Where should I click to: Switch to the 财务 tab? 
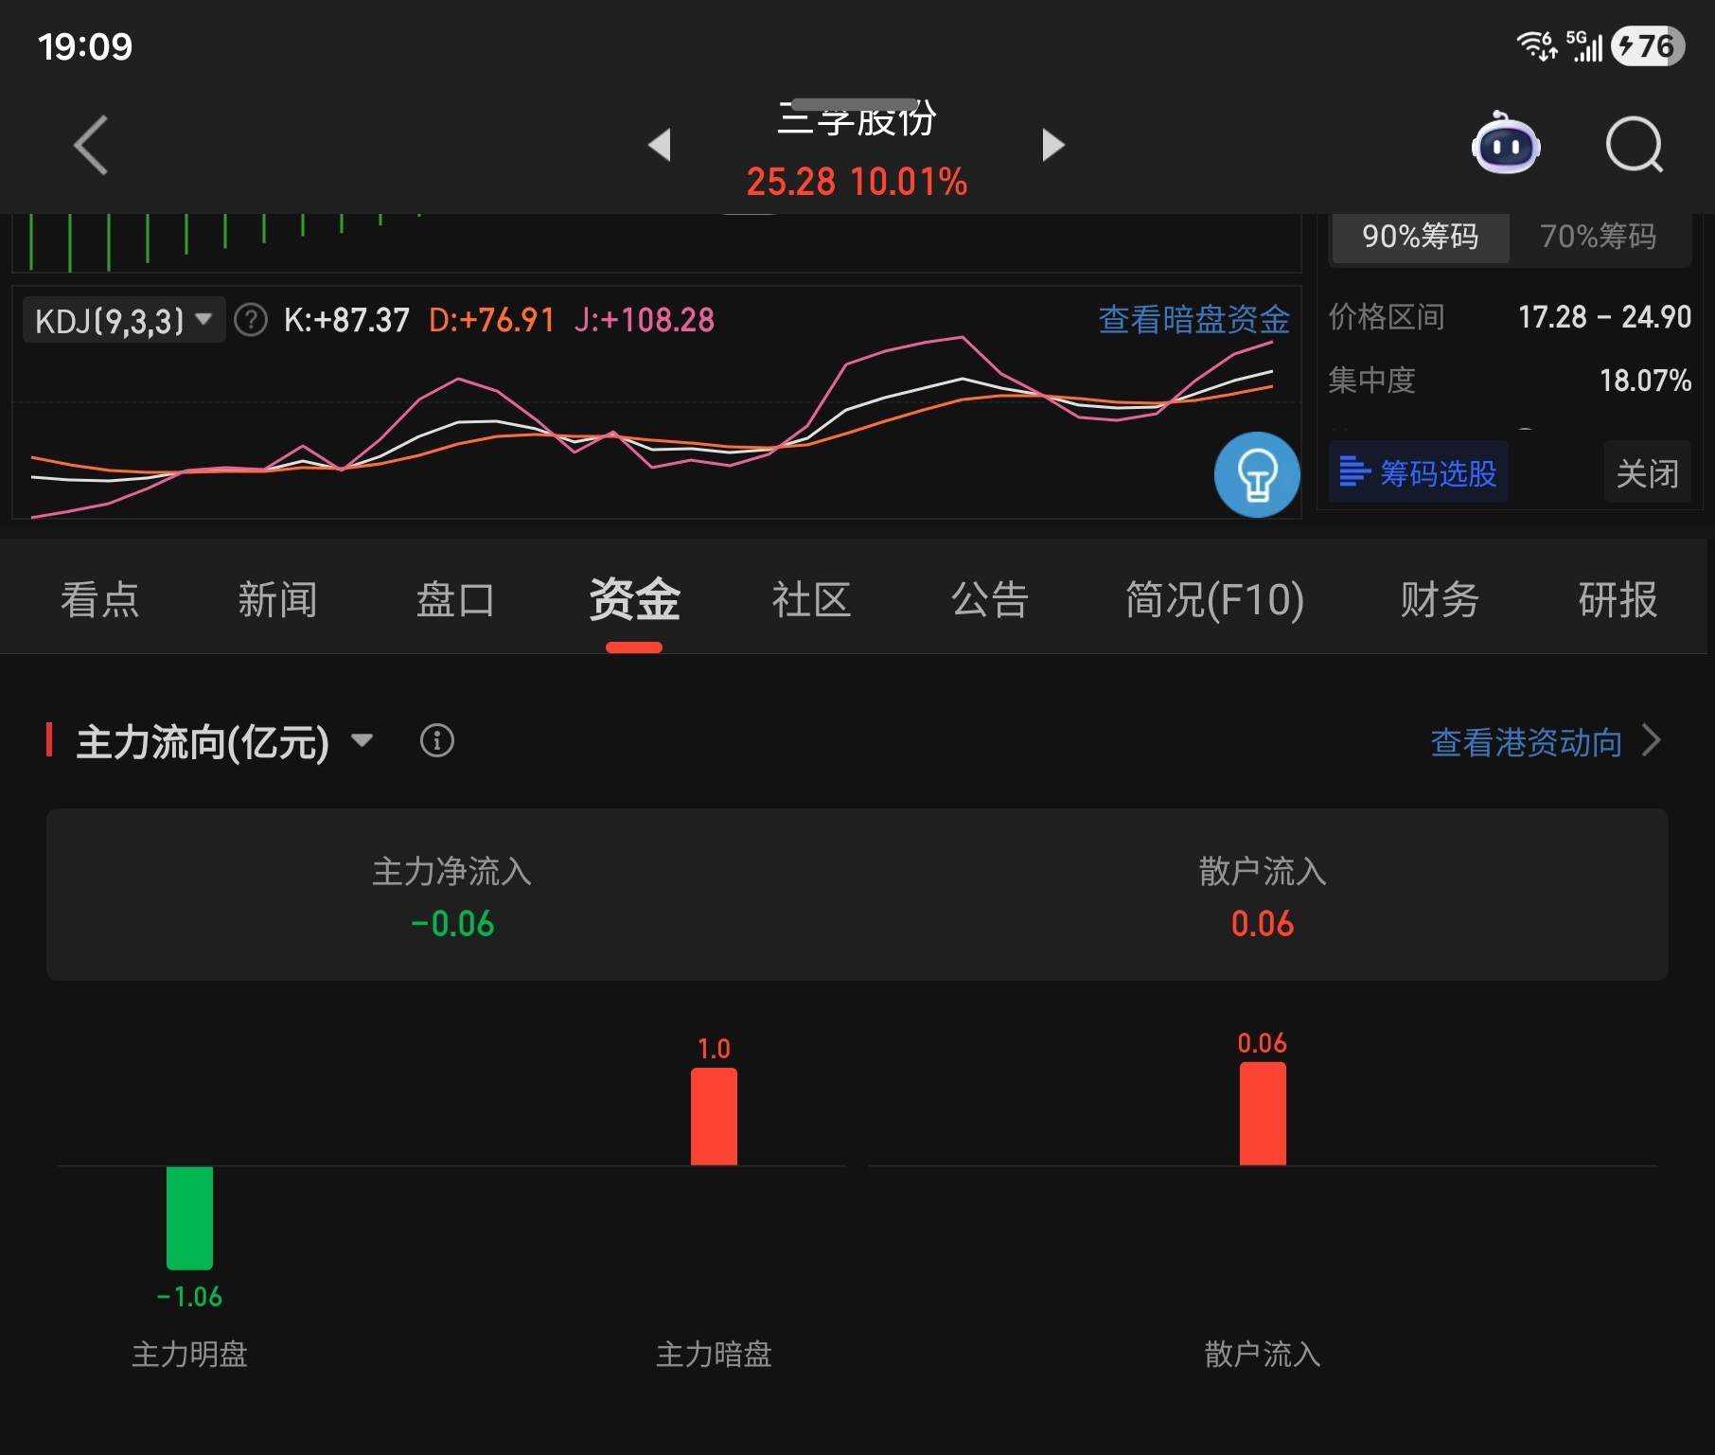1440,599
